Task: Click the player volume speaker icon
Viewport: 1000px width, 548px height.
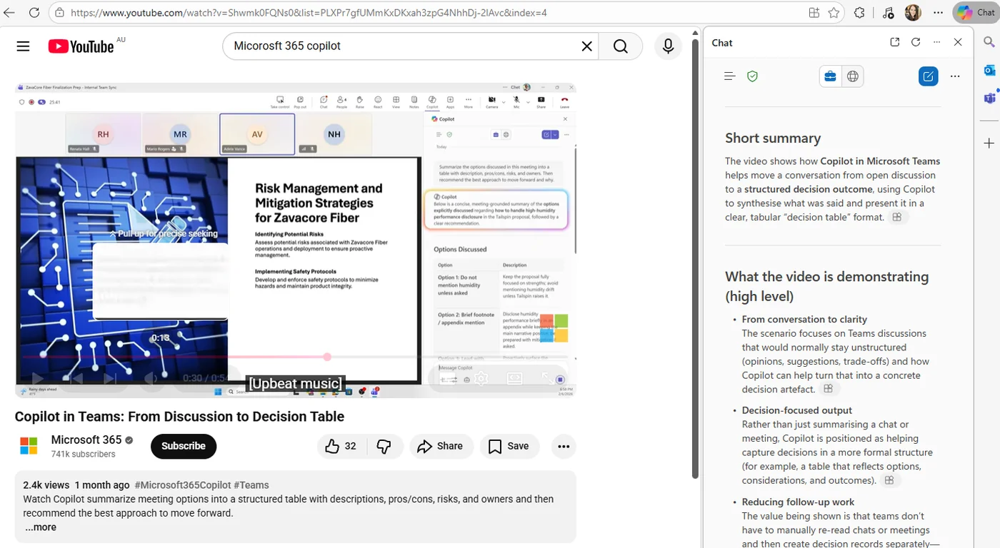Action: (151, 378)
